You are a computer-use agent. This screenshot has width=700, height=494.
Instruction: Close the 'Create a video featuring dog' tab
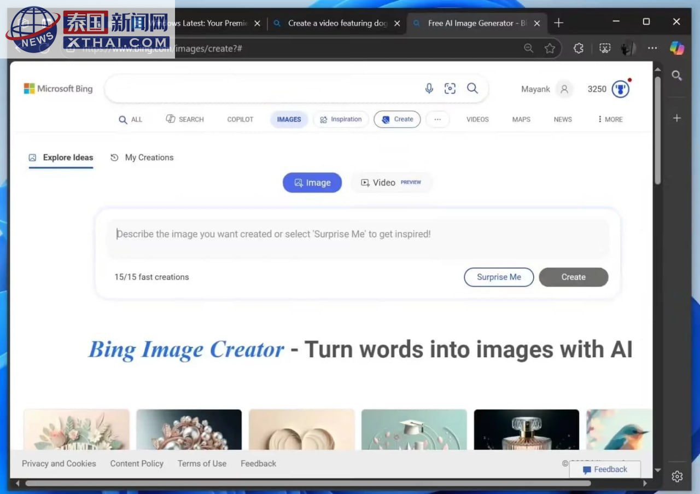[x=397, y=23]
